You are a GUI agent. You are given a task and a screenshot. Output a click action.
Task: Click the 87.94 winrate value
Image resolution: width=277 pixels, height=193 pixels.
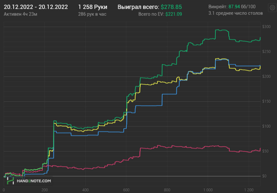point(234,7)
